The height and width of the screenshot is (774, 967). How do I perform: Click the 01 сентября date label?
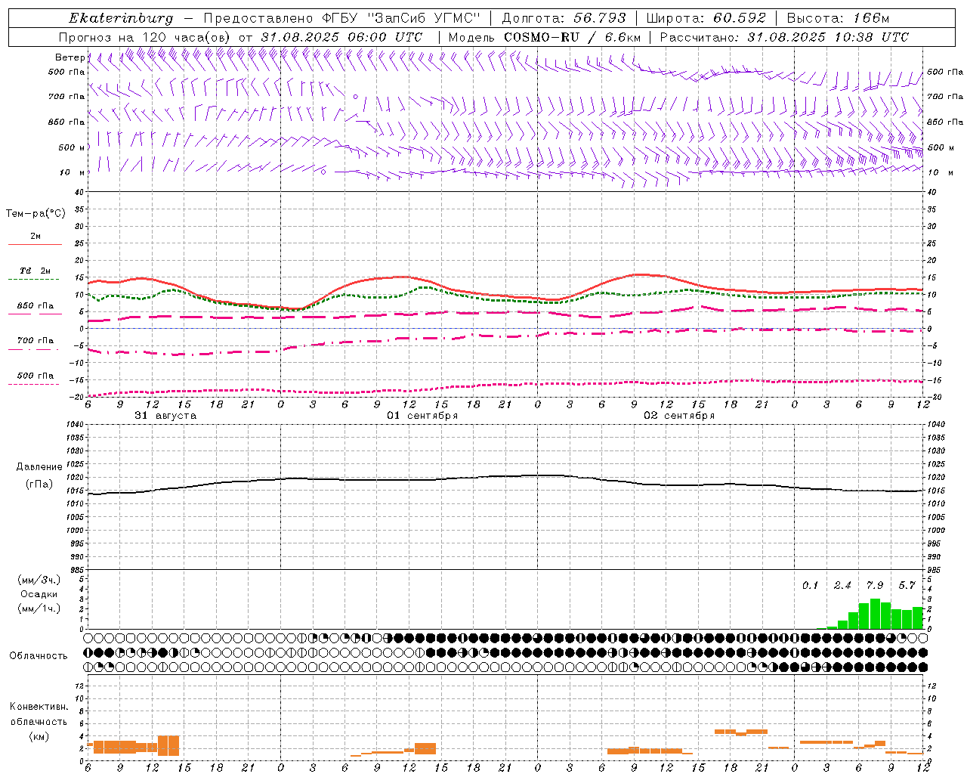[x=422, y=416]
